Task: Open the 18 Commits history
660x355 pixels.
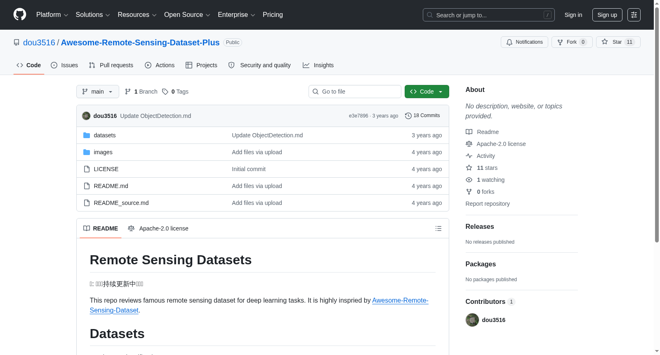Action: pos(422,116)
